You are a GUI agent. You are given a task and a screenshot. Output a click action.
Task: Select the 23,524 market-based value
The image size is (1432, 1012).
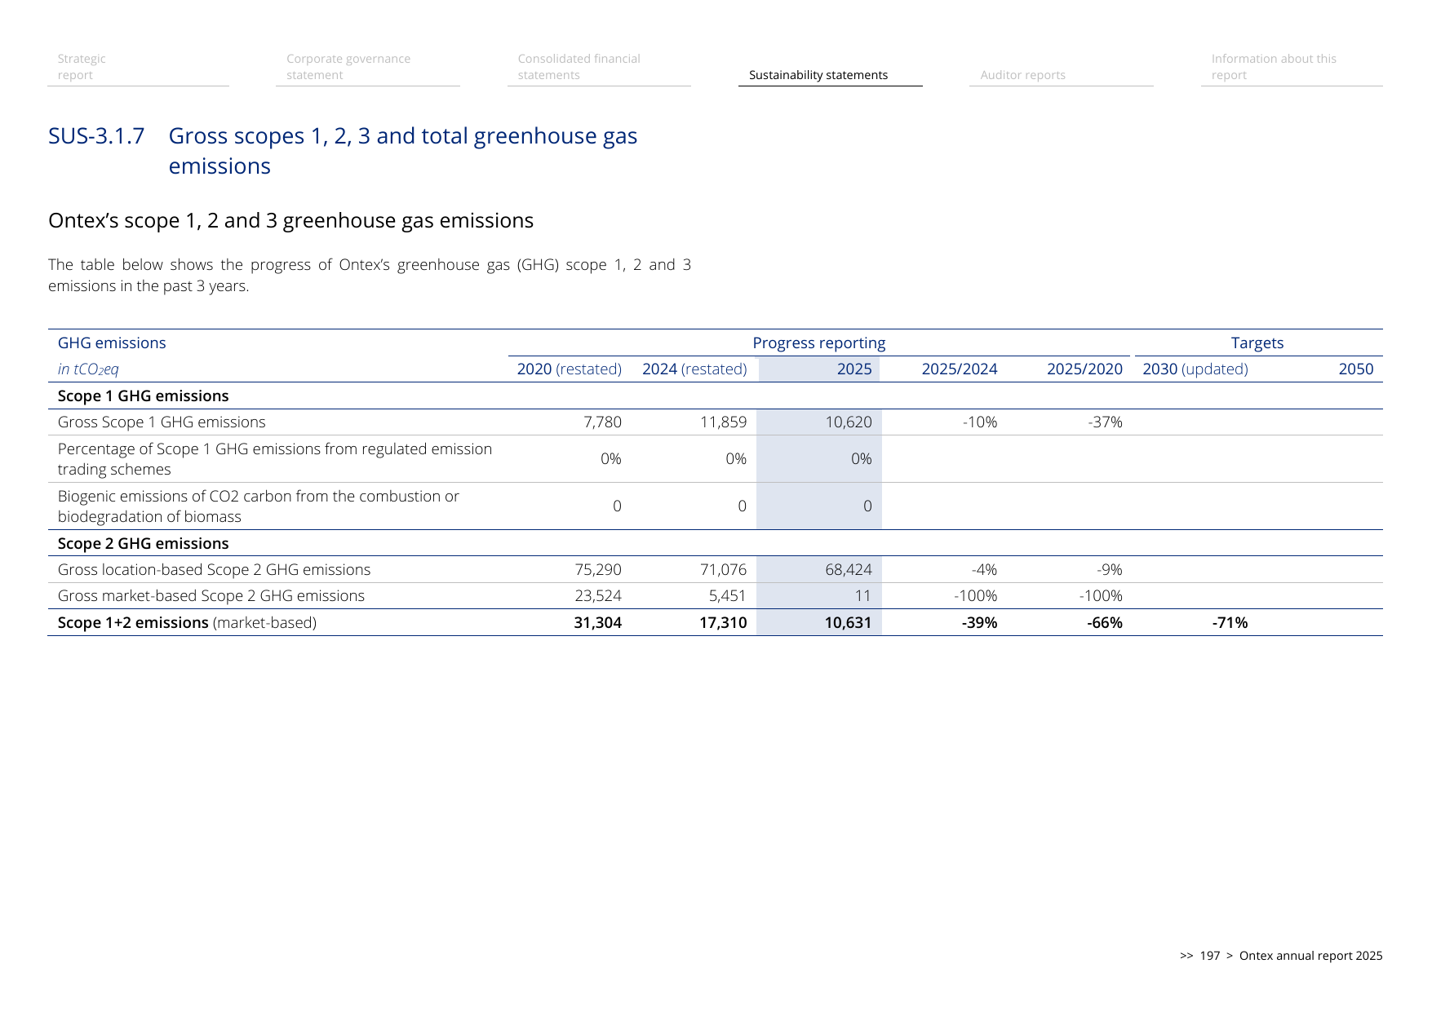point(598,596)
